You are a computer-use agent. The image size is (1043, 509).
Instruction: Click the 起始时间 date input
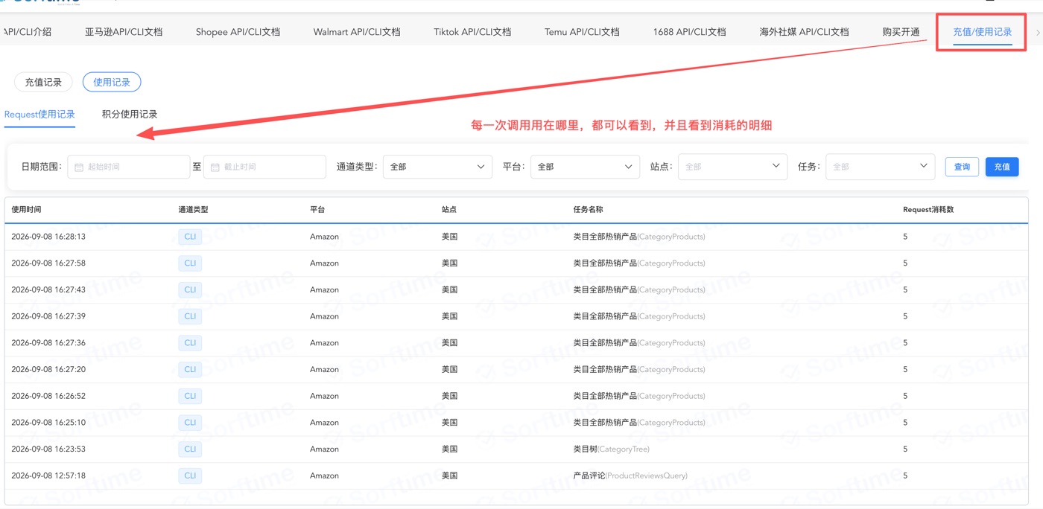pos(129,167)
